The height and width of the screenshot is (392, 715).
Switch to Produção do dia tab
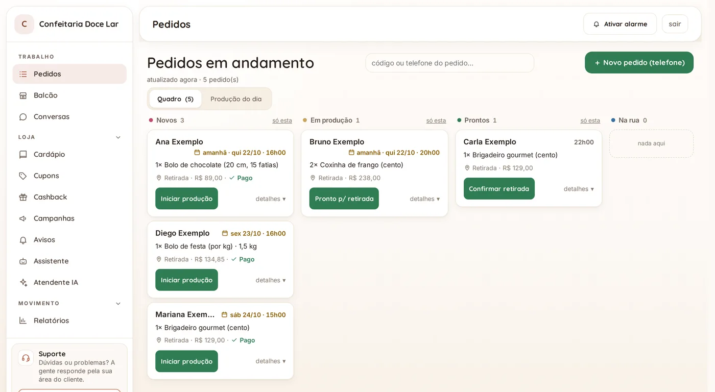click(x=236, y=99)
